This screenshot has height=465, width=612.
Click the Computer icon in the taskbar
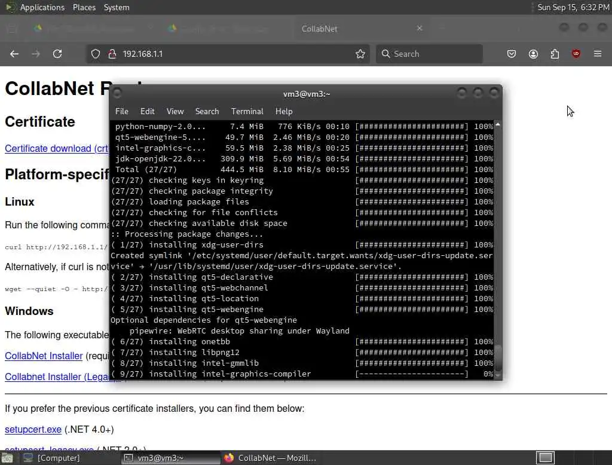(28, 458)
